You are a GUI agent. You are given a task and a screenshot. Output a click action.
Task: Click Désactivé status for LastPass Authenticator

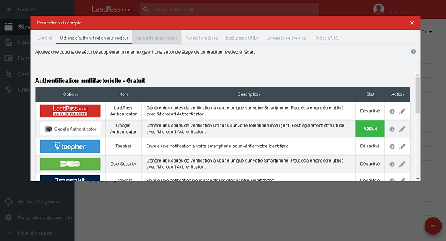coord(370,111)
